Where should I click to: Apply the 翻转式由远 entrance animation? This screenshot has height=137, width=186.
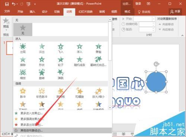[x=99, y=61]
